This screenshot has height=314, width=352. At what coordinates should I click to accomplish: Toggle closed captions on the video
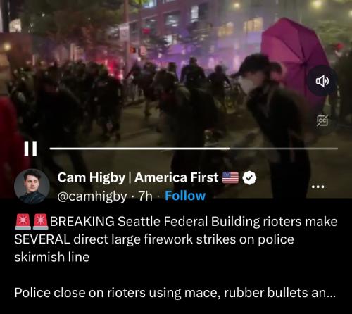coord(322,120)
